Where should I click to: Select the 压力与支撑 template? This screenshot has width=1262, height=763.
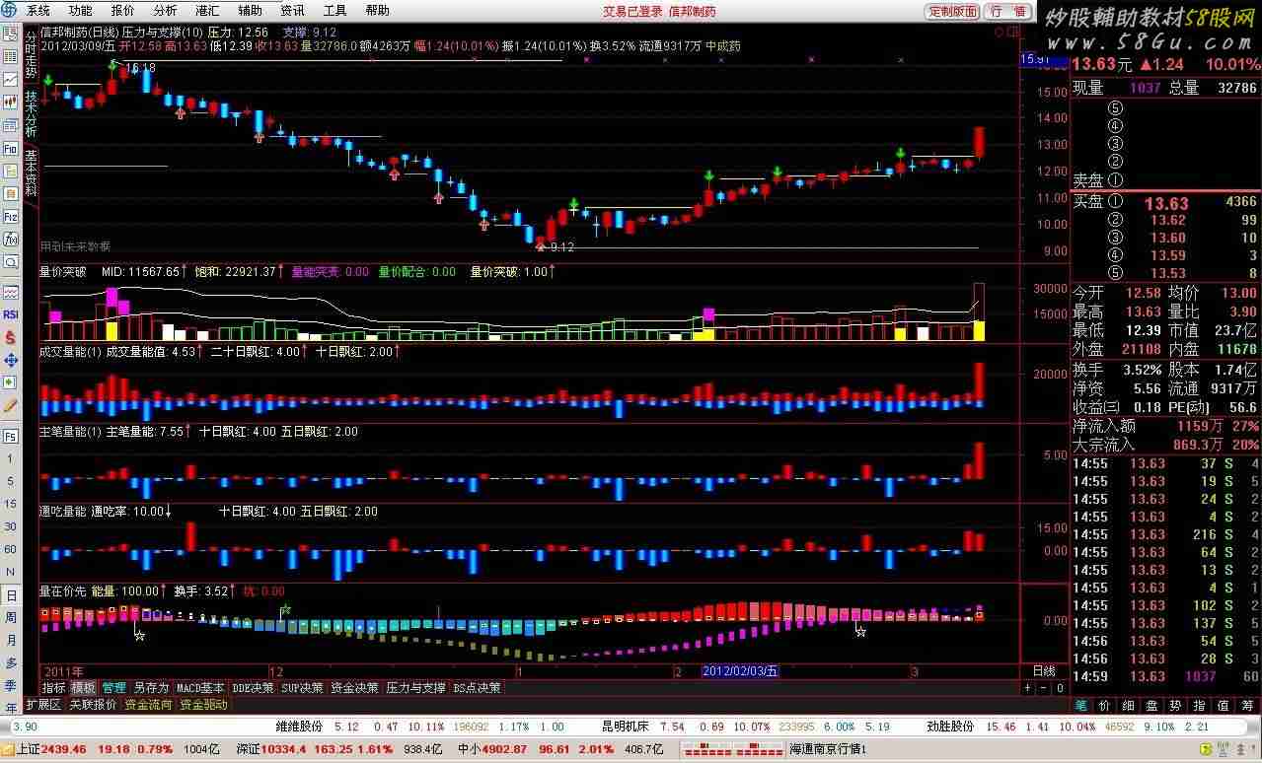coord(415,688)
